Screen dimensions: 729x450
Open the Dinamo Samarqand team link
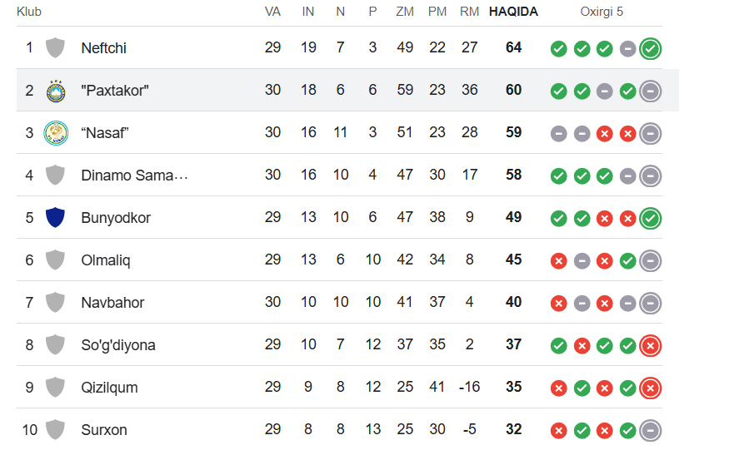click(134, 176)
